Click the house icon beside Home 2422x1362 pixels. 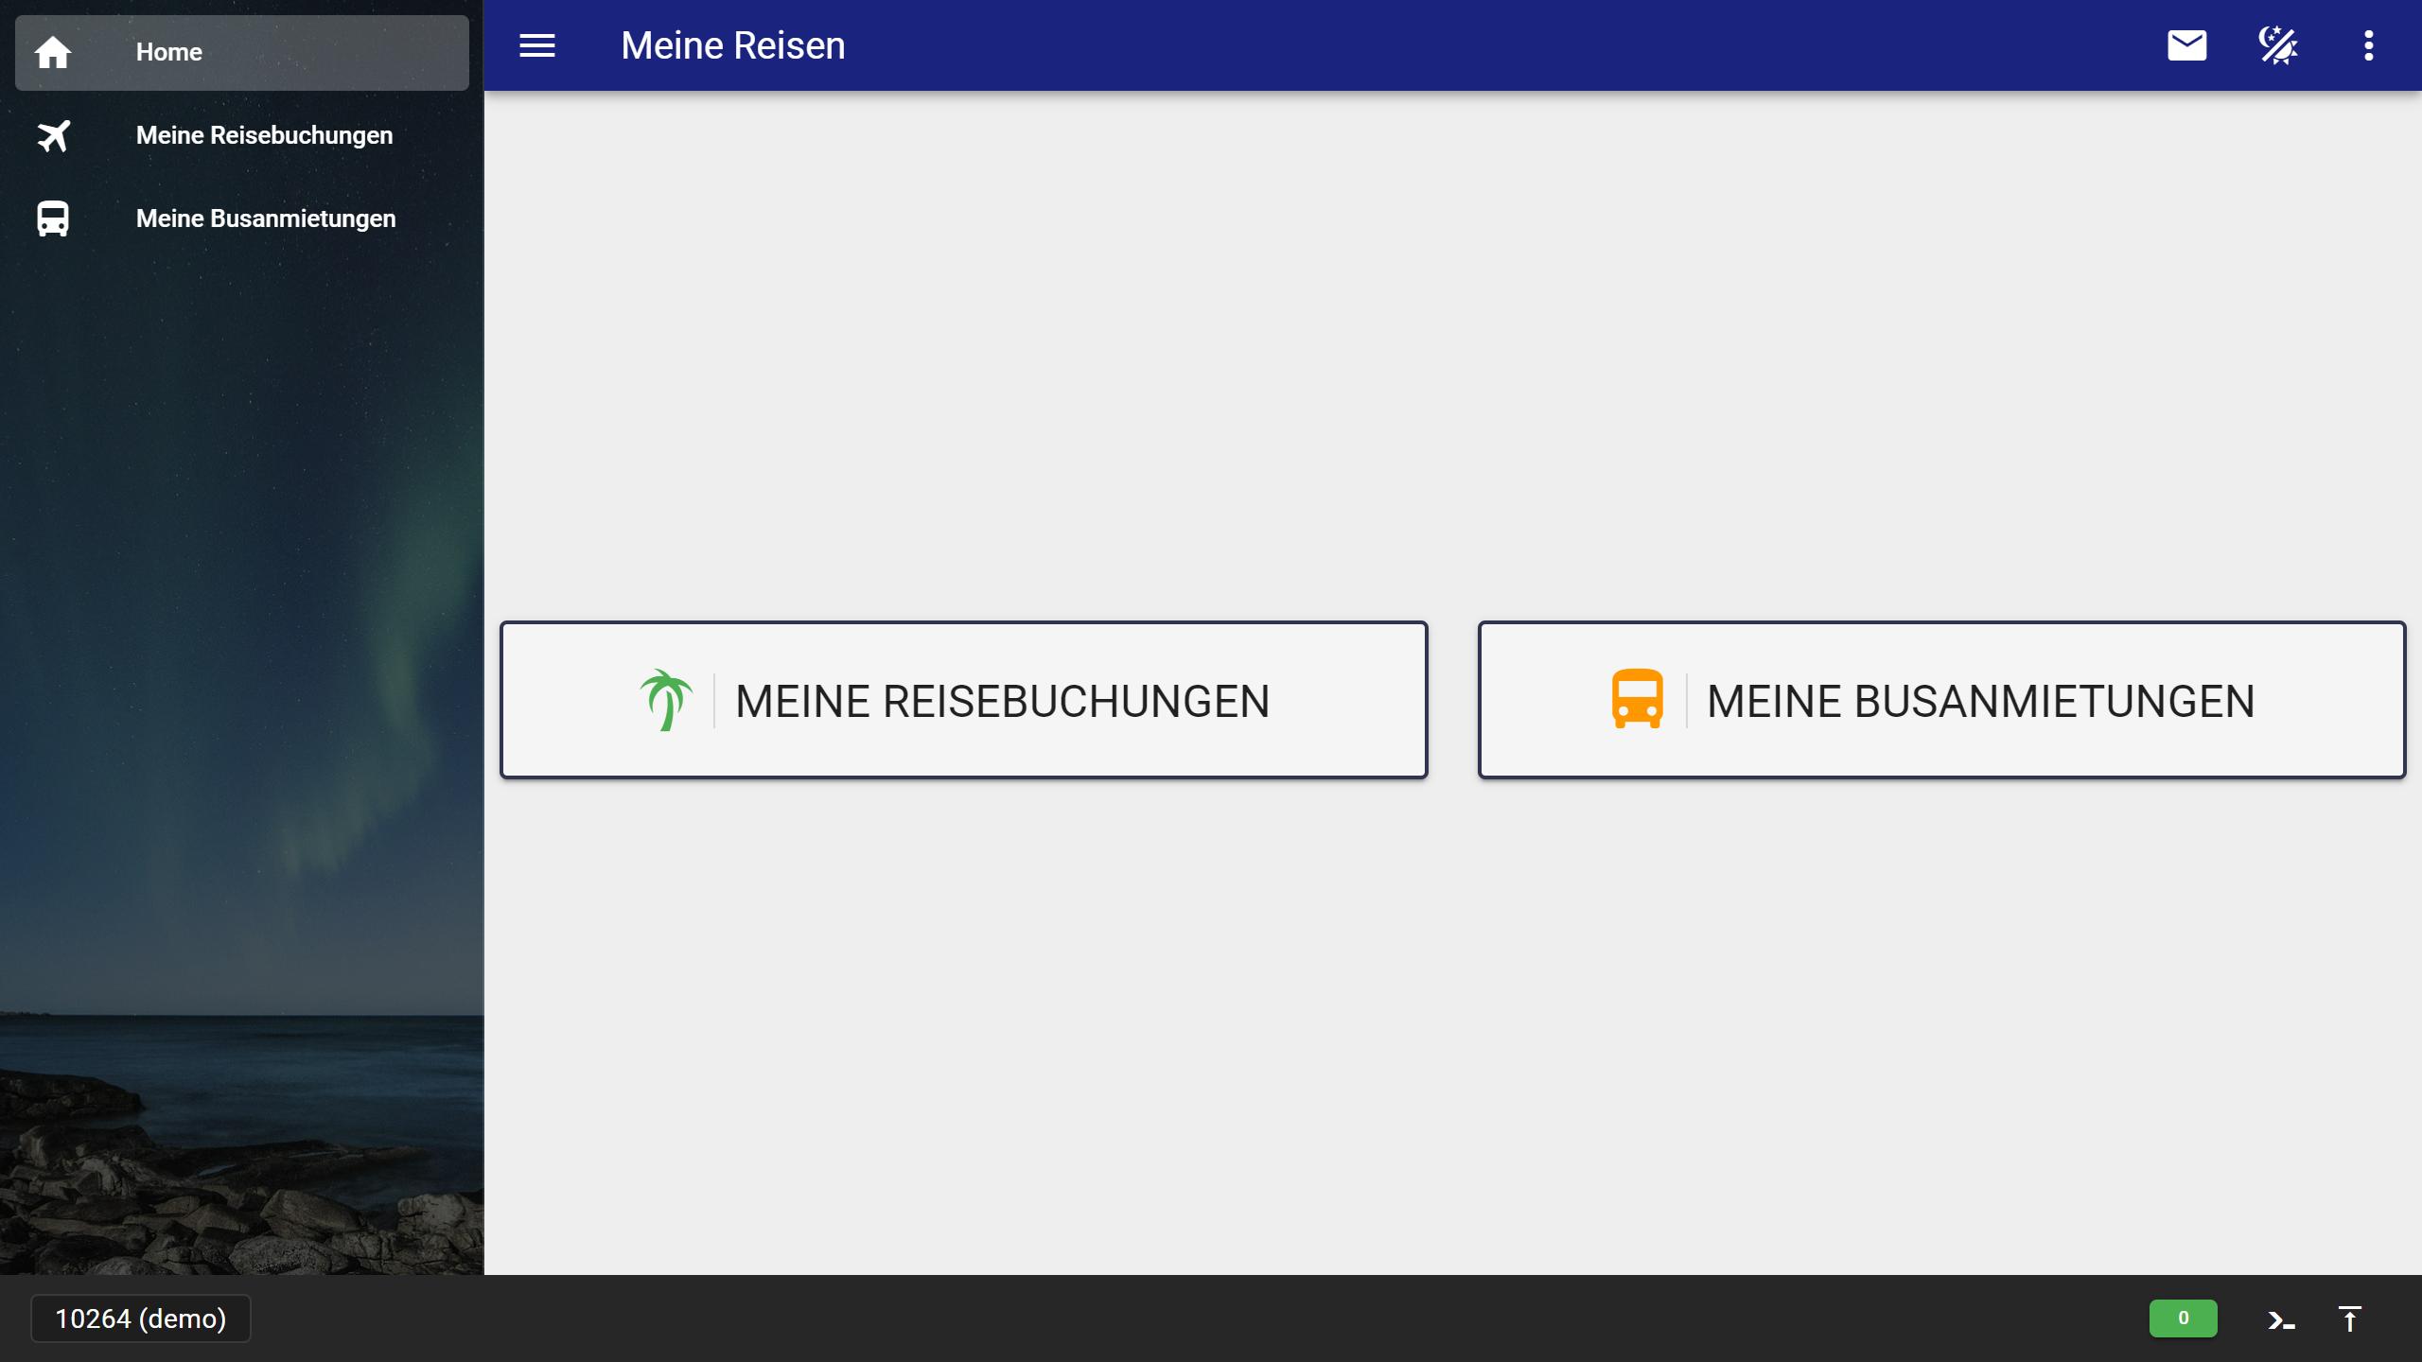point(53,52)
